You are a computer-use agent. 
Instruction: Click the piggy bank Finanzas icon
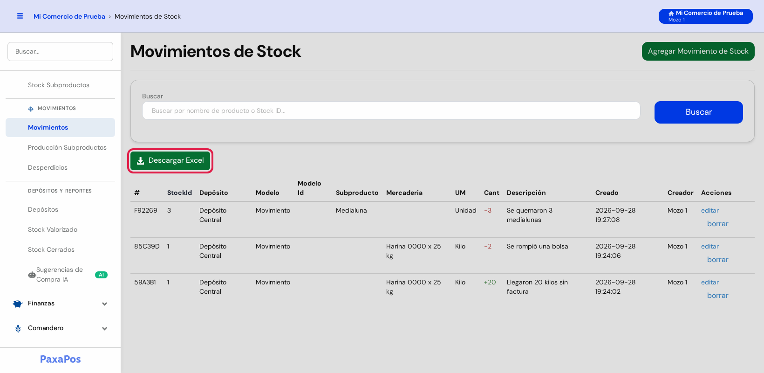coord(18,304)
